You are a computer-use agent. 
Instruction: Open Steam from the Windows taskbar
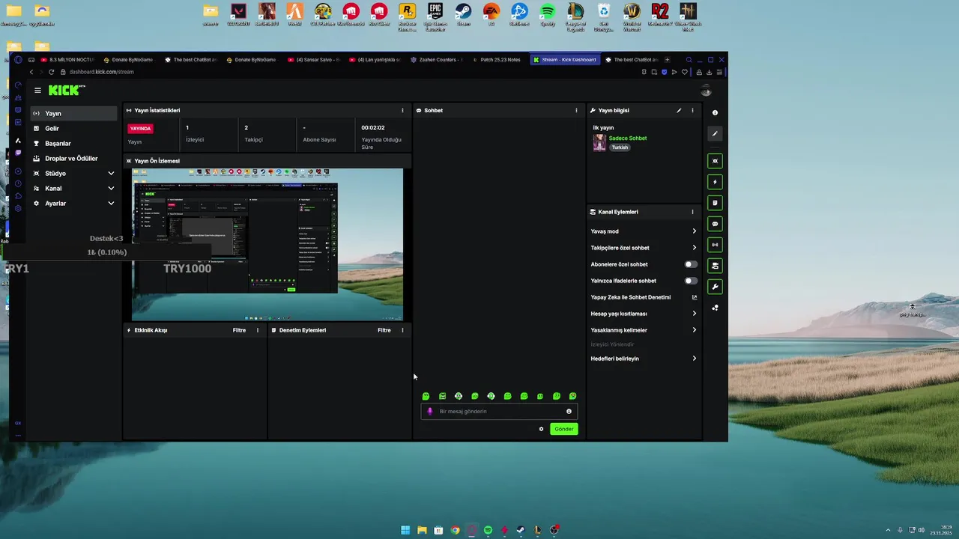pyautogui.click(x=521, y=530)
